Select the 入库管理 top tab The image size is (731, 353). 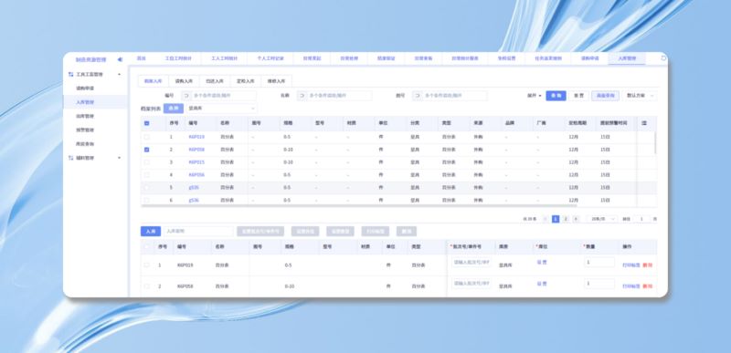[x=627, y=58]
